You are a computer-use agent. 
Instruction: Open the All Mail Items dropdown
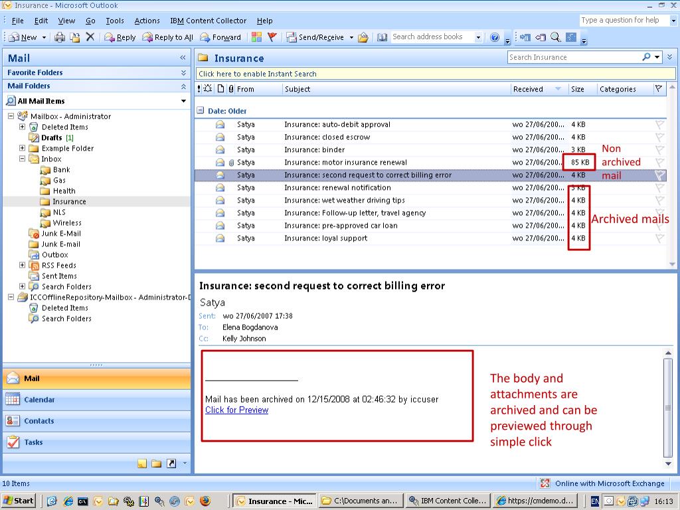[183, 101]
